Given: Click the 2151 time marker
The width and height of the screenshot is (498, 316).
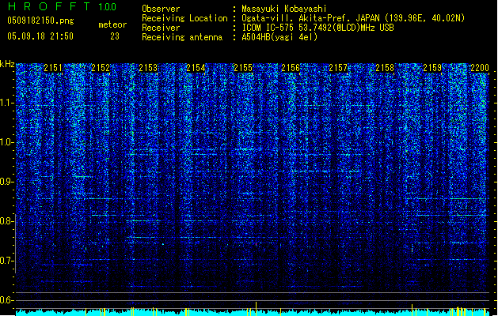Looking at the screenshot, I should [x=53, y=68].
